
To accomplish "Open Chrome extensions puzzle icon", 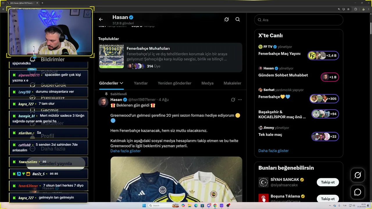I will [356, 9].
